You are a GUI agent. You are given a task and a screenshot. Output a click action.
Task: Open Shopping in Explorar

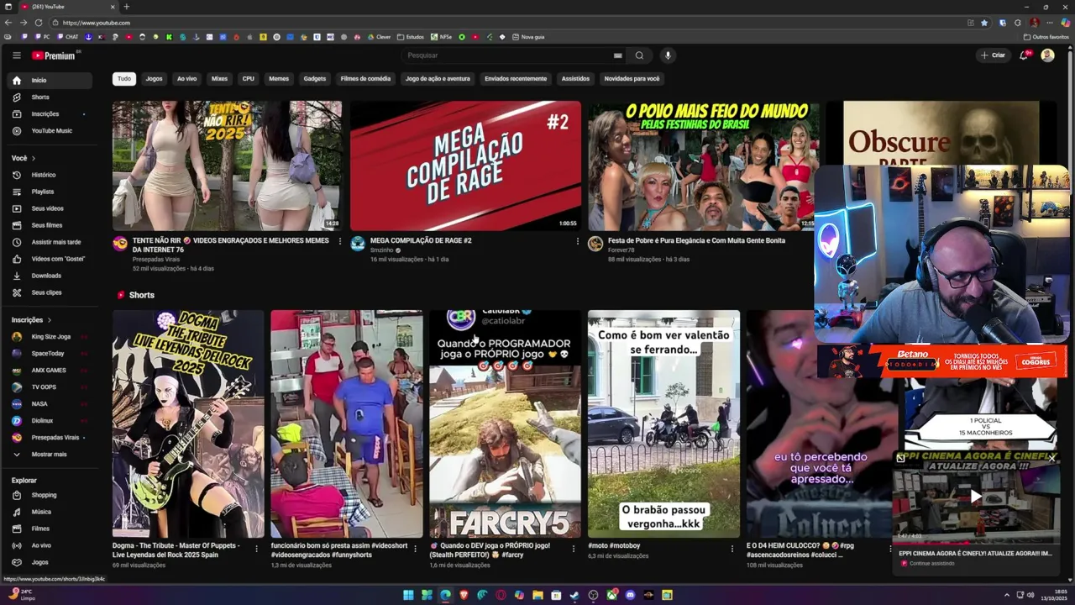(50, 495)
